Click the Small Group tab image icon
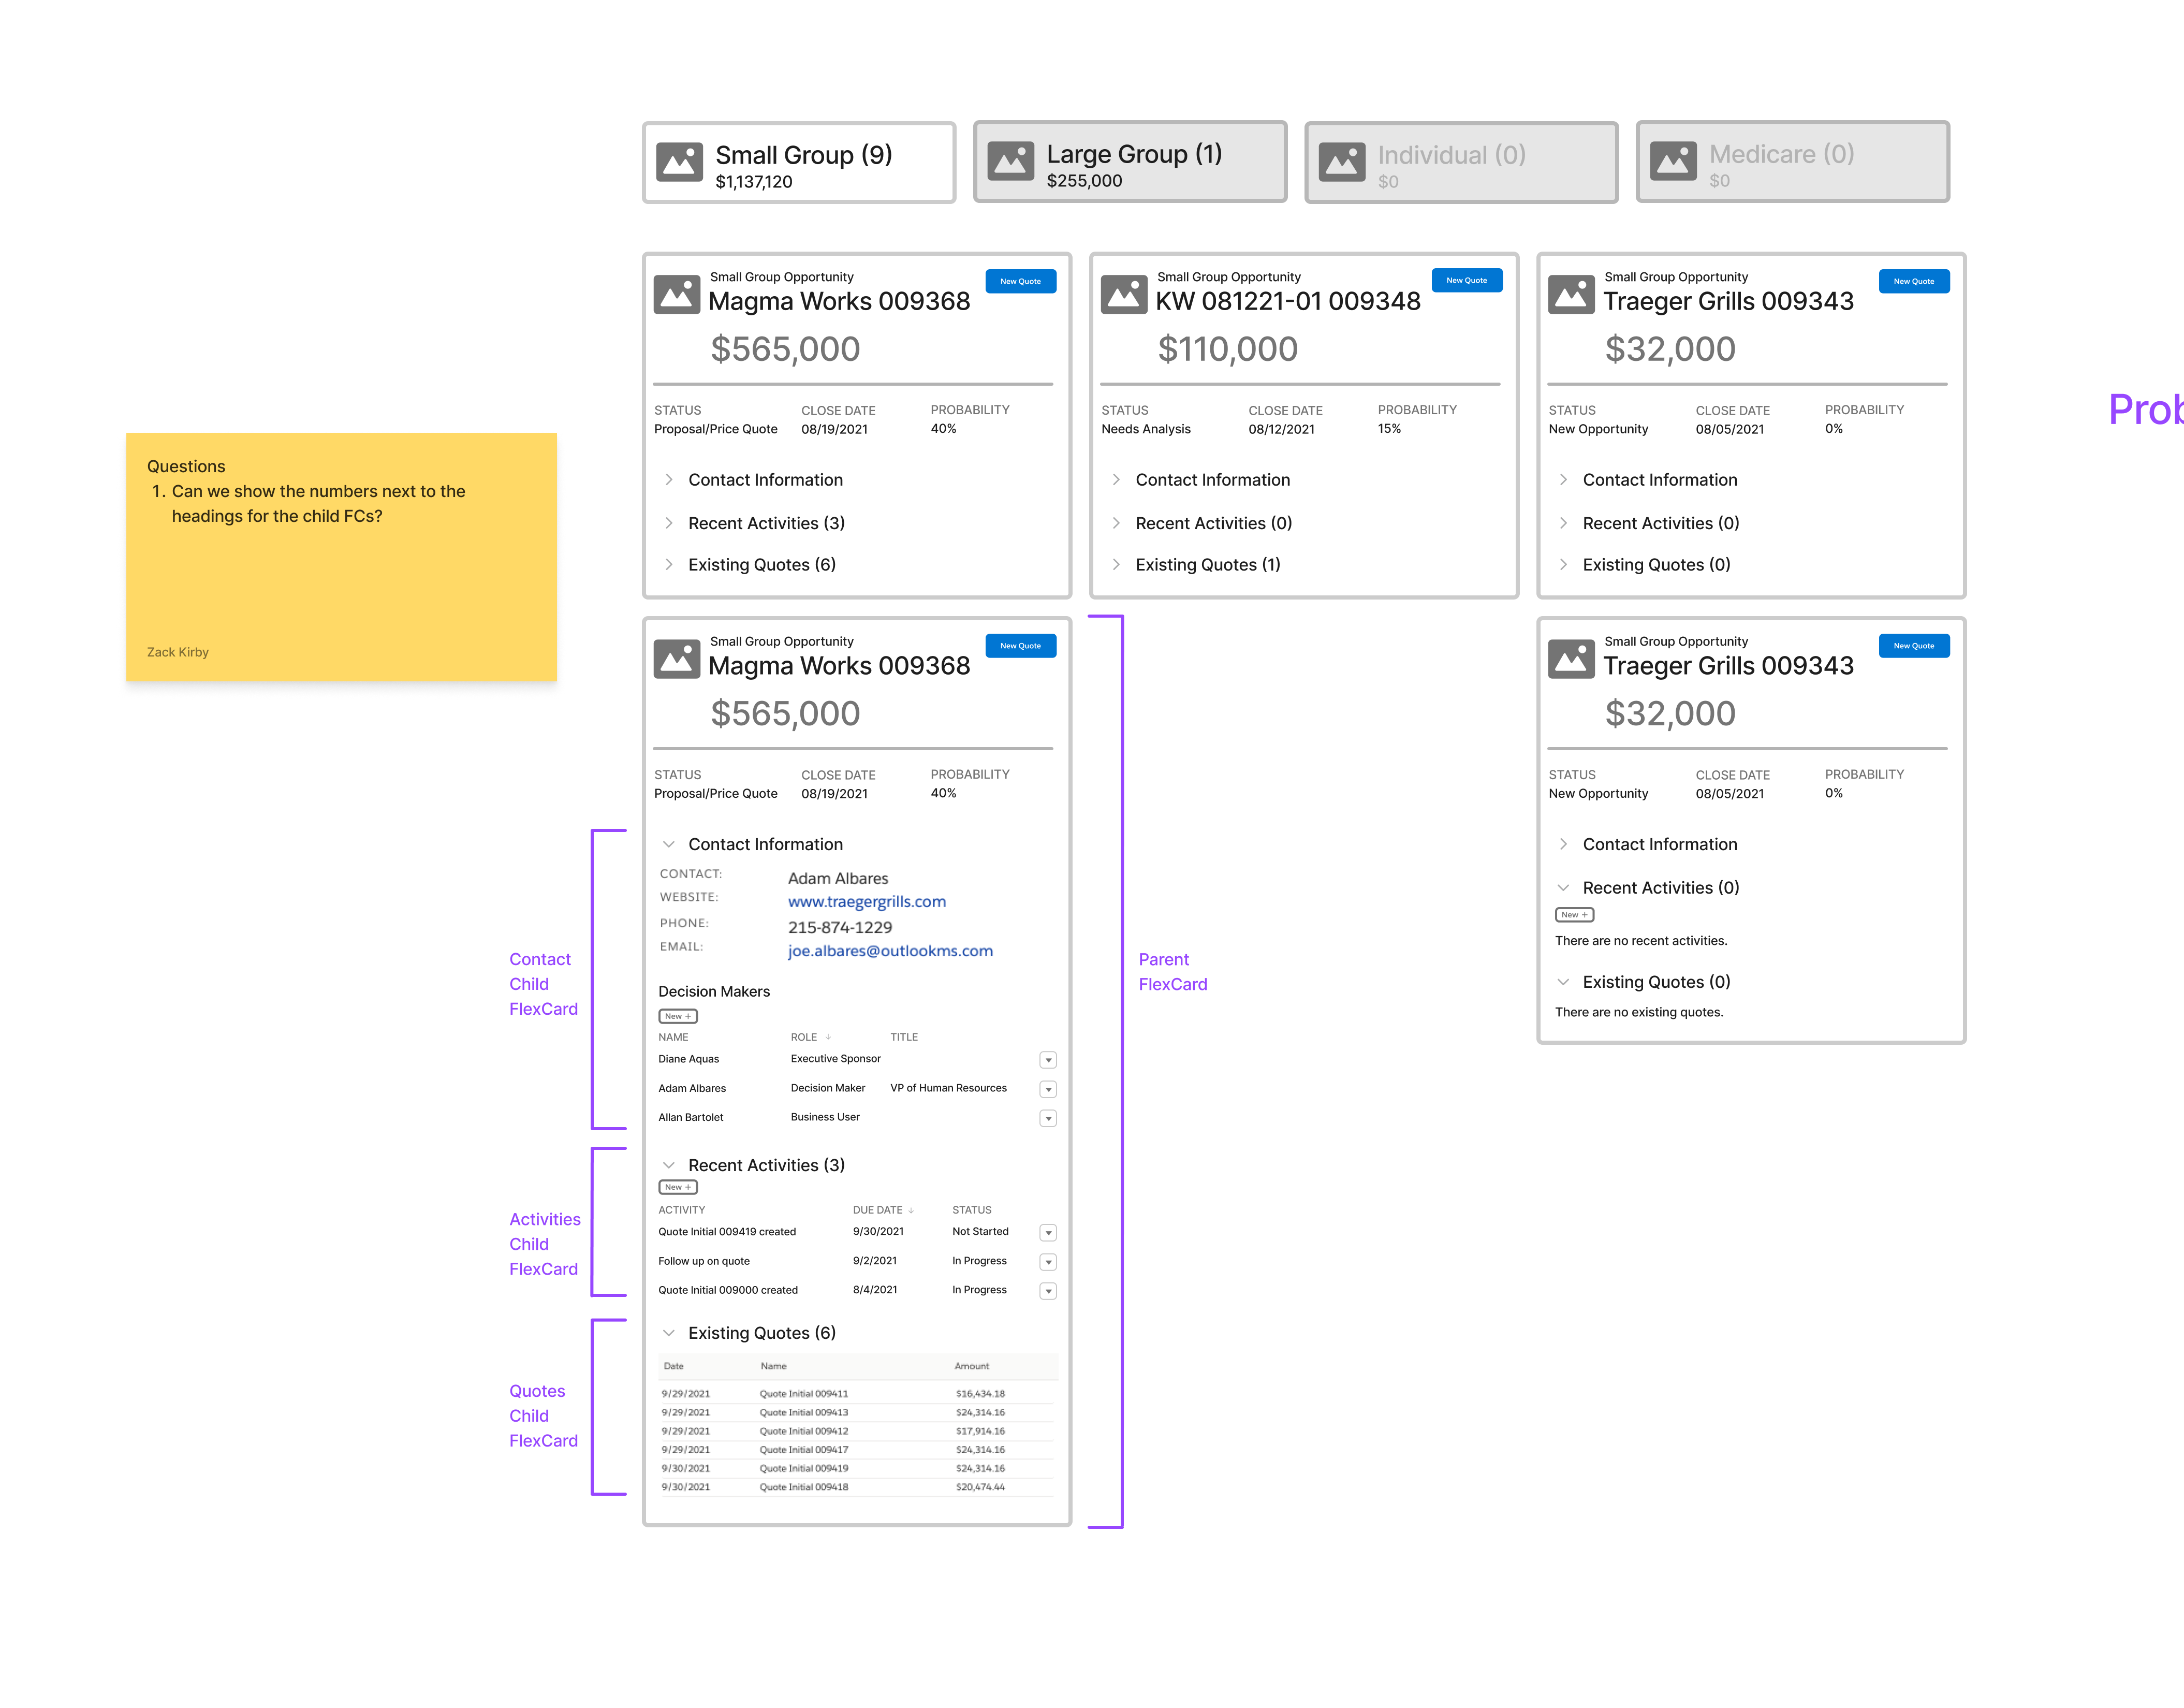 (x=679, y=162)
